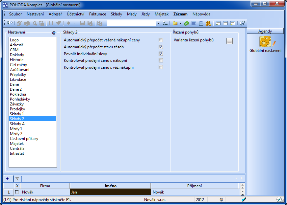This screenshot has height=205, width=287.
Task: Click the blank new record page icon
Action: coord(51,23)
